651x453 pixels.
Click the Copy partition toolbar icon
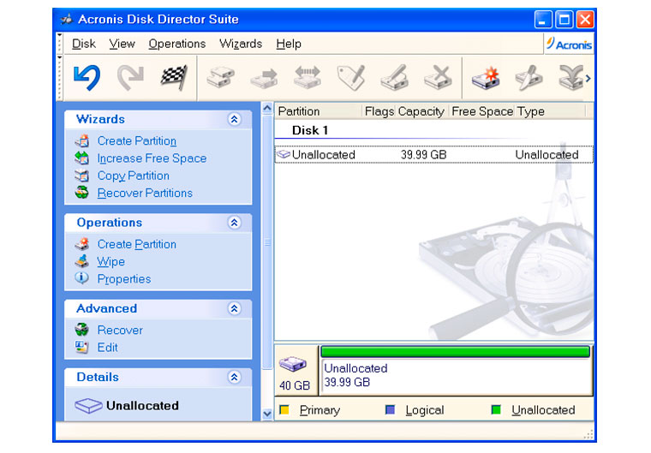[220, 77]
